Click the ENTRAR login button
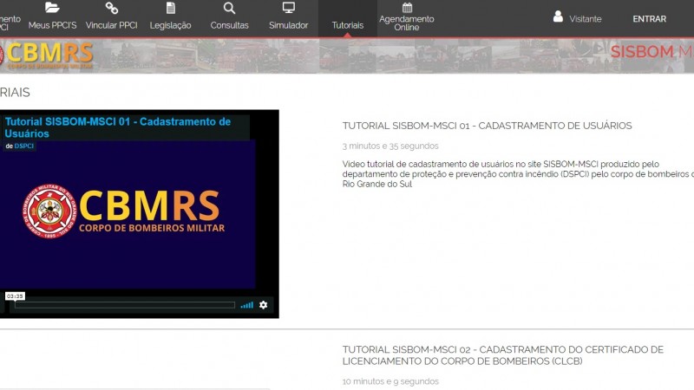The width and height of the screenshot is (694, 390). click(649, 19)
